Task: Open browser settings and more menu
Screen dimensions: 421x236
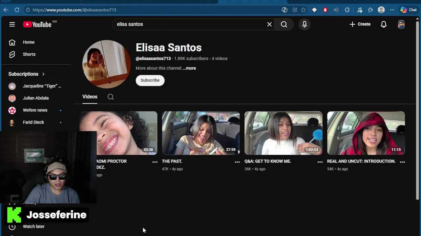Action: [x=392, y=10]
